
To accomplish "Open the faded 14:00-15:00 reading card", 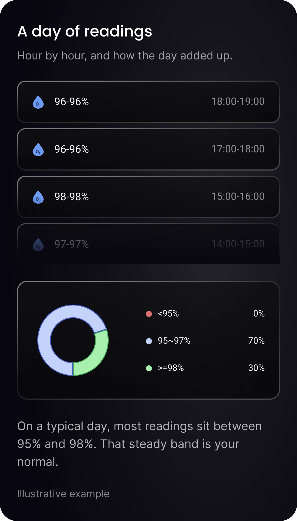I will (x=148, y=244).
